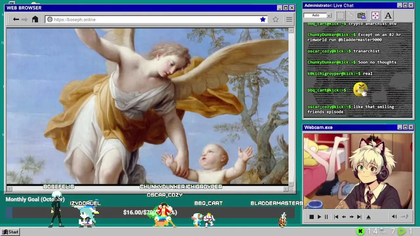Maximize the Webcam.exe window

click(405, 127)
